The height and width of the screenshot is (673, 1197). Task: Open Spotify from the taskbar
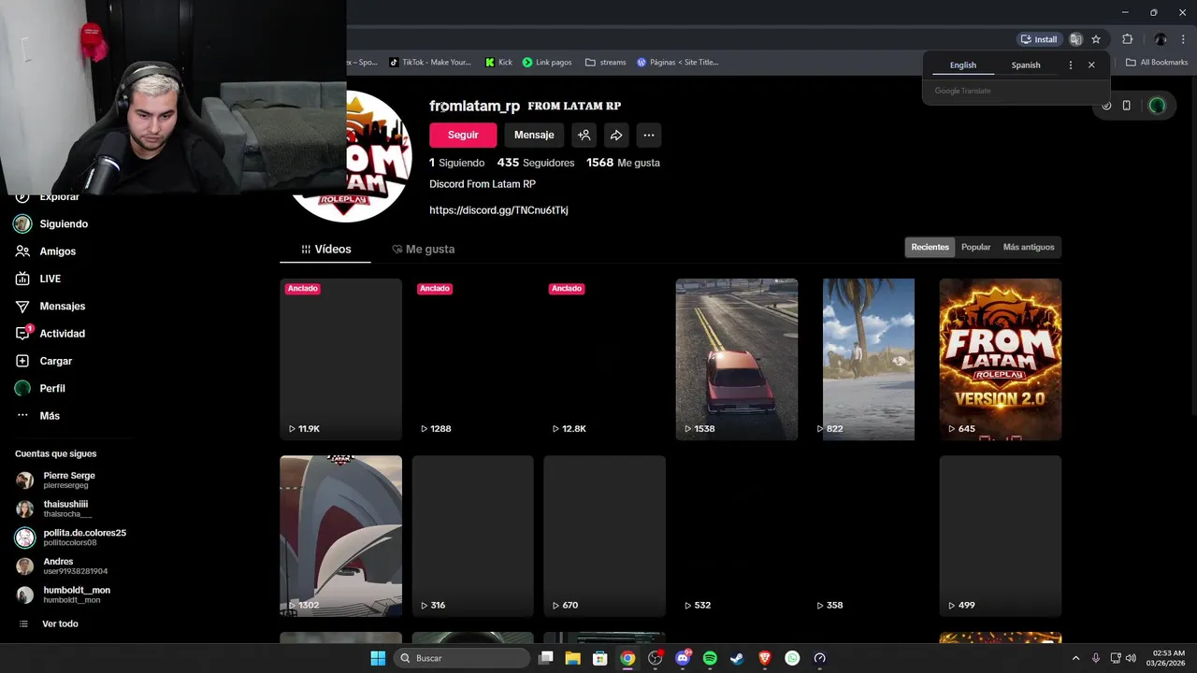point(710,658)
